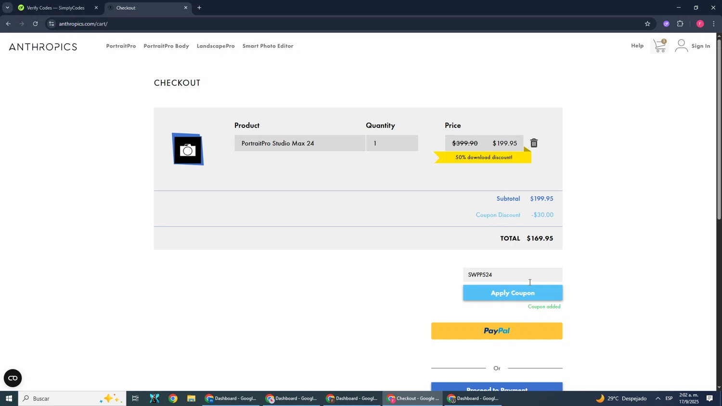This screenshot has width=722, height=406.
Task: Click the Proceed to Payment button
Action: coord(497,387)
